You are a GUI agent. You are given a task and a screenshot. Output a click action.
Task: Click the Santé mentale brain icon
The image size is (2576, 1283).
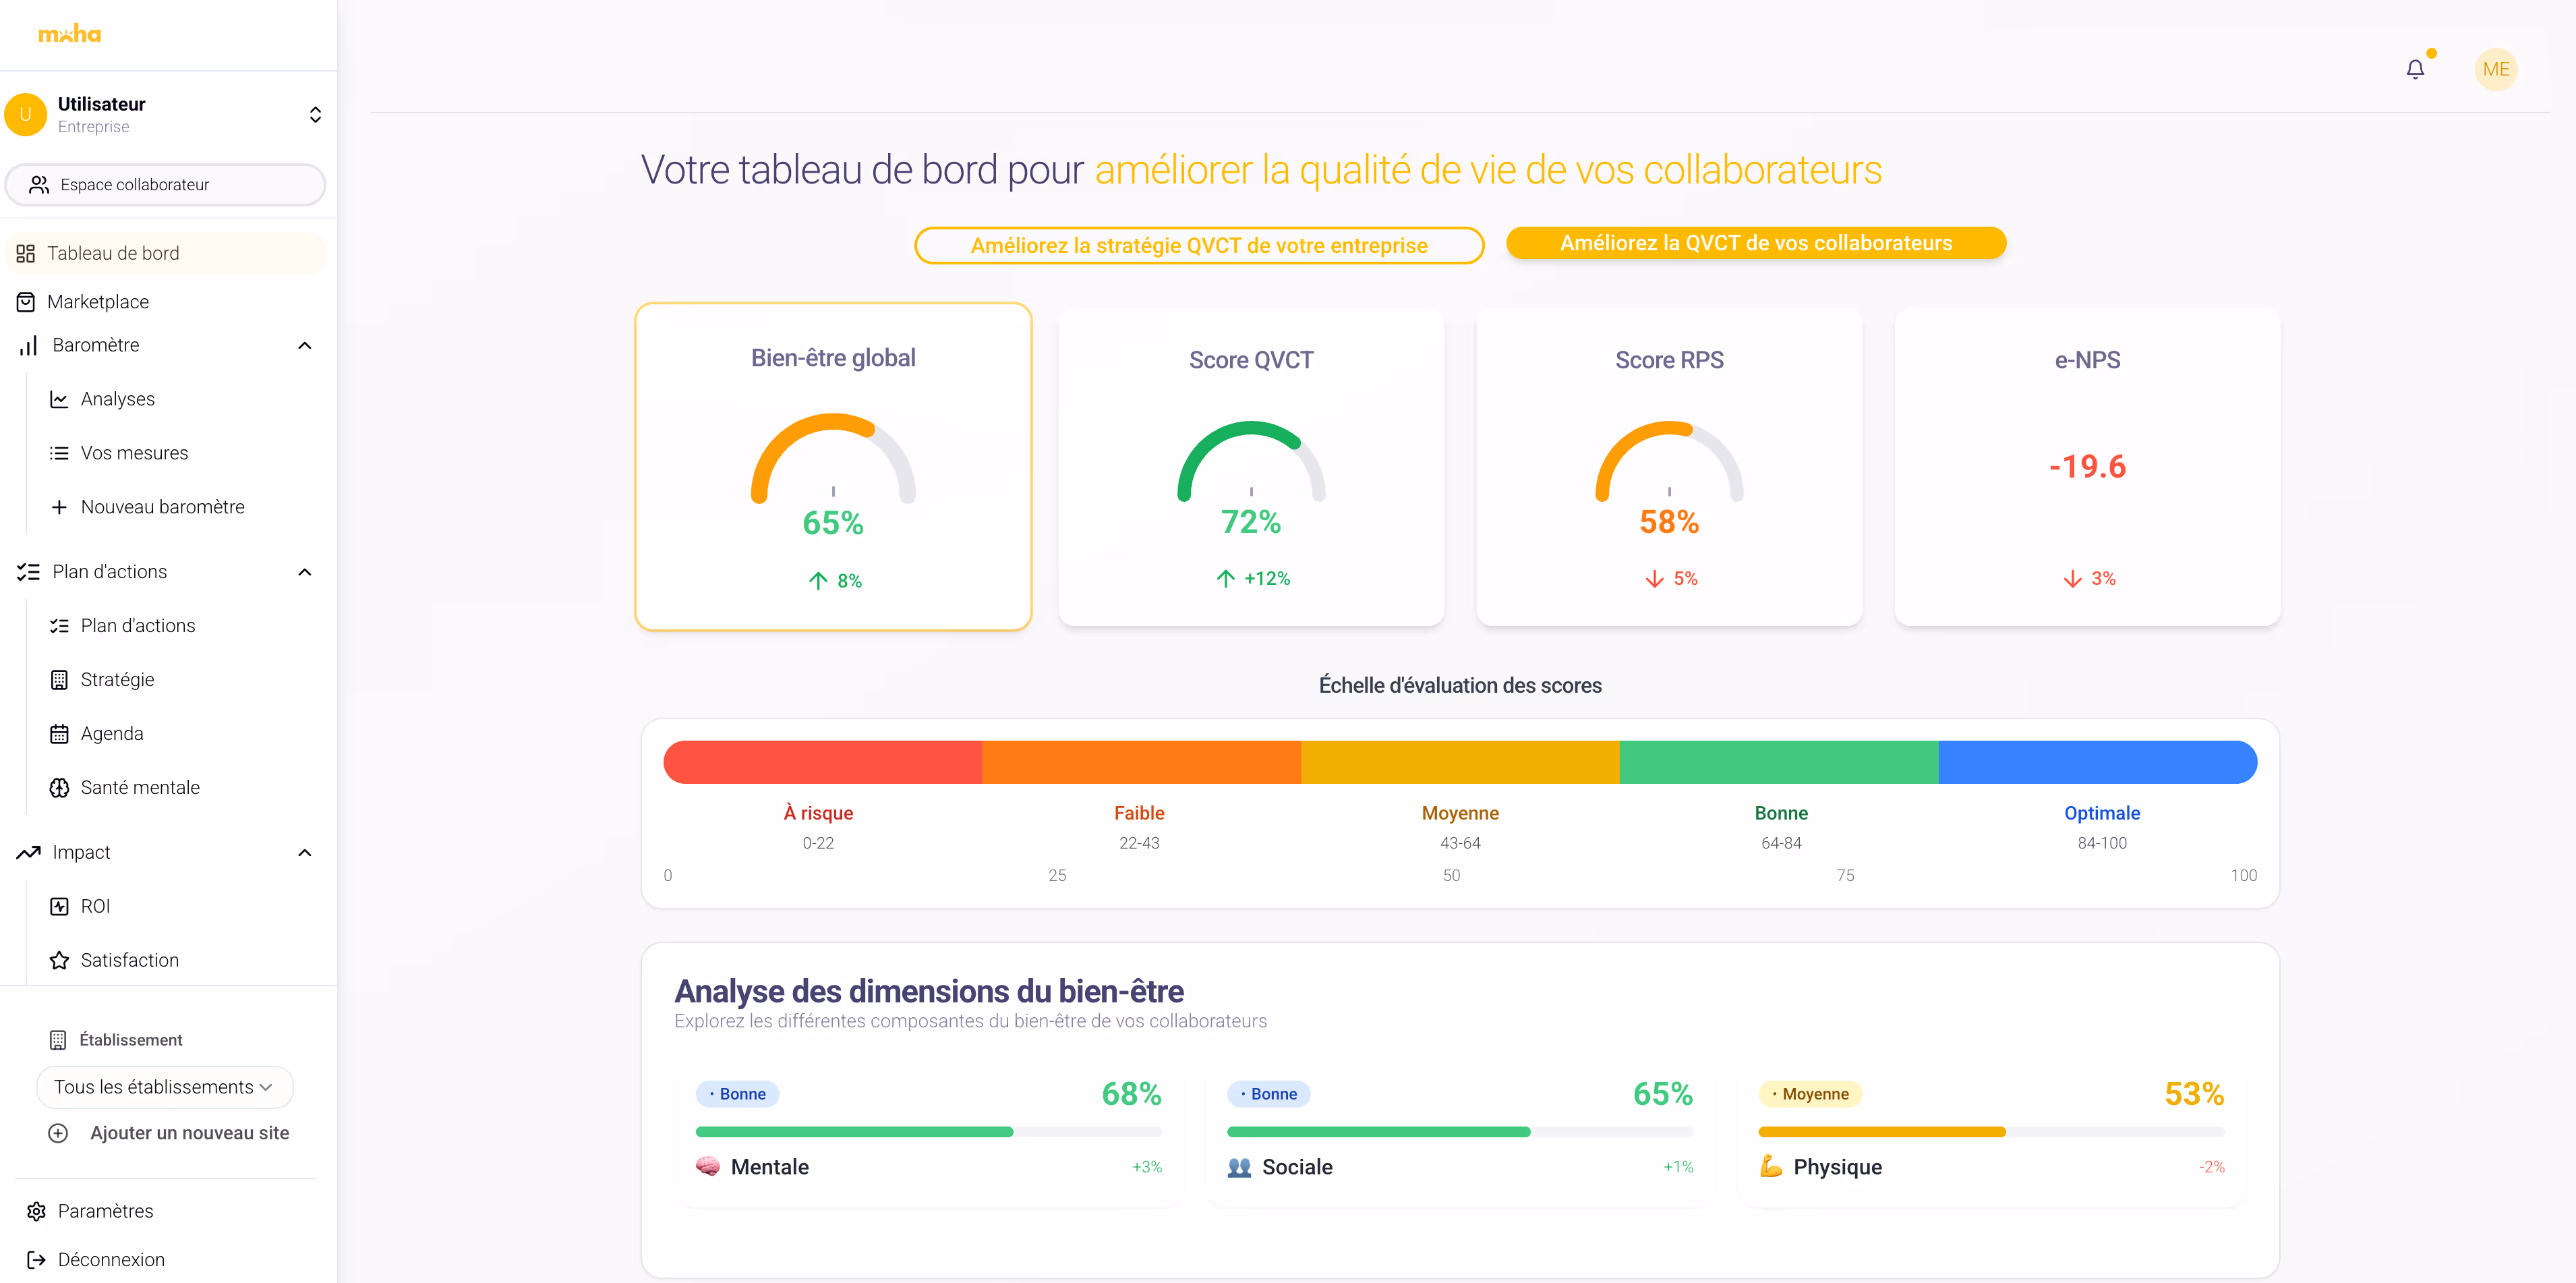[59, 788]
